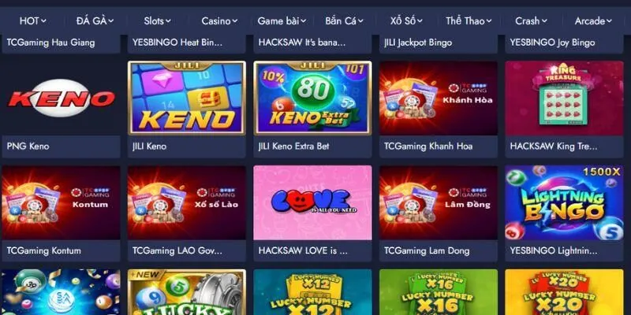Viewport: 631px width, 315px height.
Task: Expand the ĐÁ GÀ menu chevron
Action: 110,21
